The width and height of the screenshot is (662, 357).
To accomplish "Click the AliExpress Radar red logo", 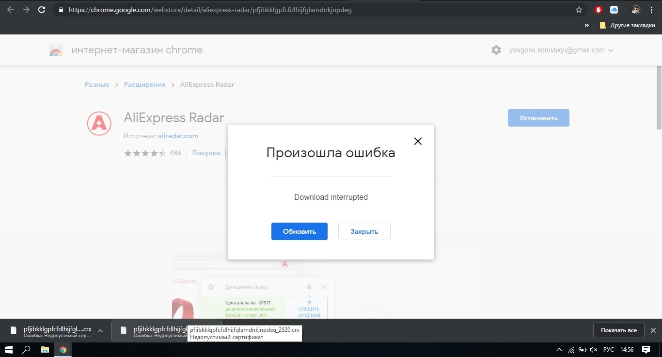I will [99, 123].
